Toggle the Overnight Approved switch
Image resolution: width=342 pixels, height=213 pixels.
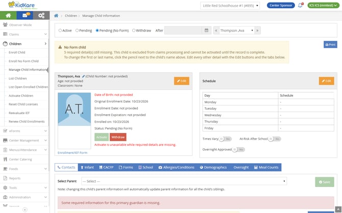pyautogui.click(x=238, y=149)
